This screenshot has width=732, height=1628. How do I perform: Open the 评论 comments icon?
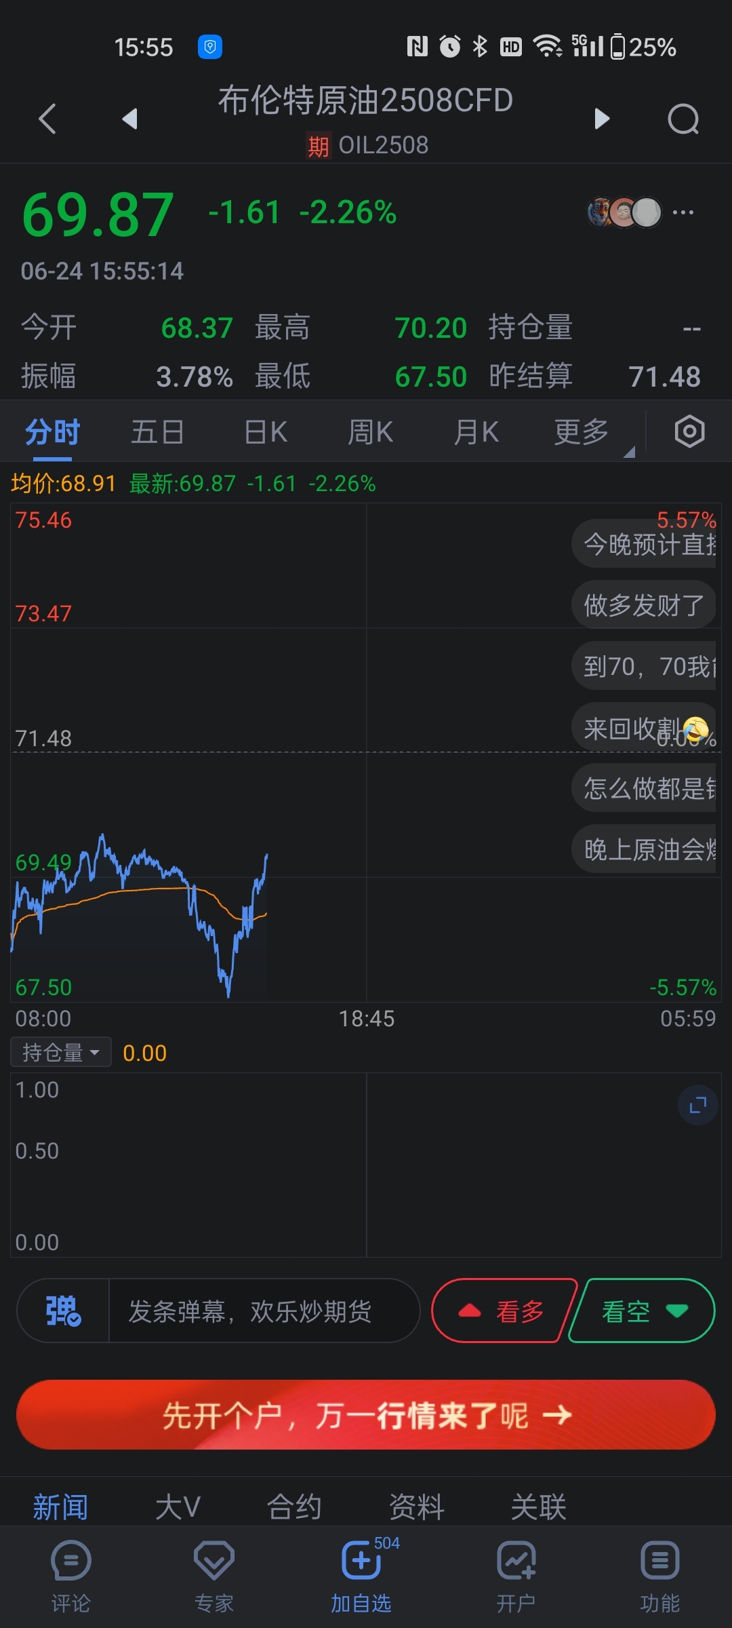click(70, 1576)
